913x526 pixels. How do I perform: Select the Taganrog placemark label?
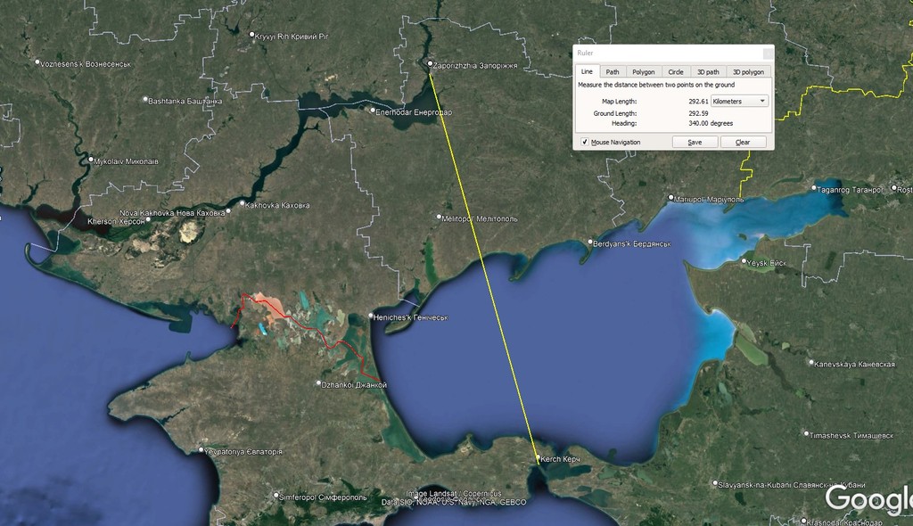coord(850,190)
